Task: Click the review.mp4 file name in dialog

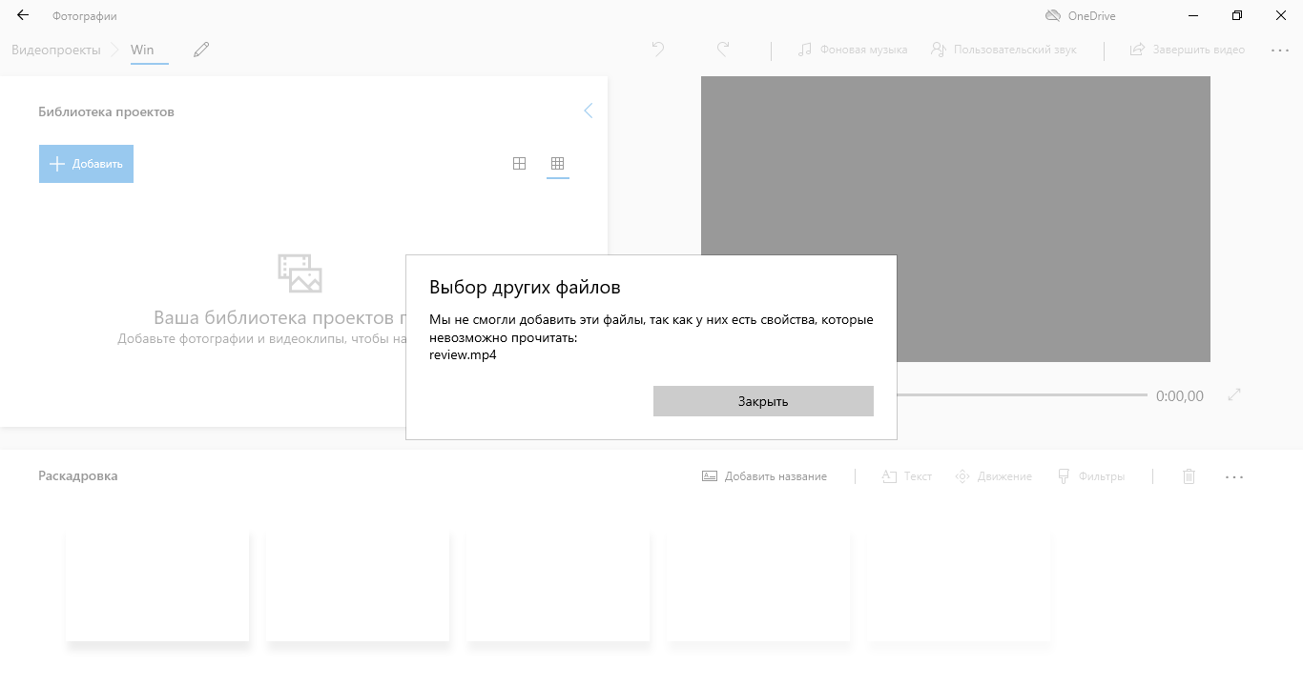Action: click(x=463, y=355)
